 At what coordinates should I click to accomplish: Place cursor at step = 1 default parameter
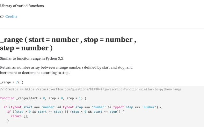74,98
